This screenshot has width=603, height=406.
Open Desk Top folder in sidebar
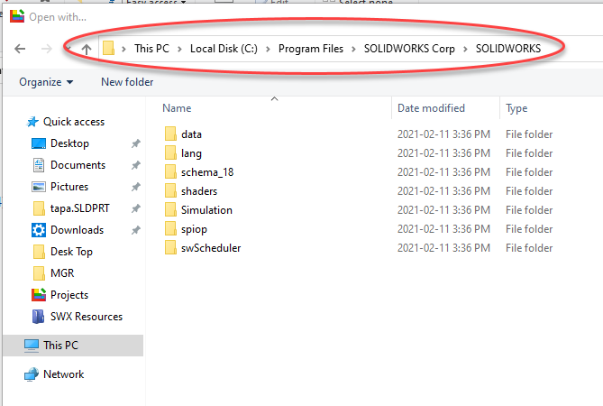pyautogui.click(x=63, y=252)
